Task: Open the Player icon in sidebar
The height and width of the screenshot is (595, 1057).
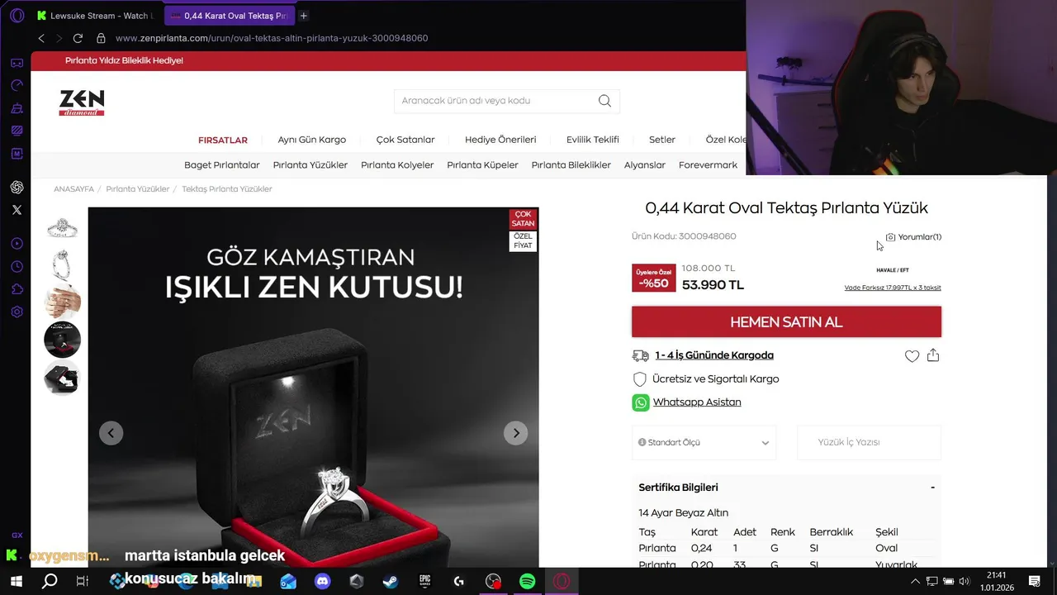Action: tap(17, 244)
